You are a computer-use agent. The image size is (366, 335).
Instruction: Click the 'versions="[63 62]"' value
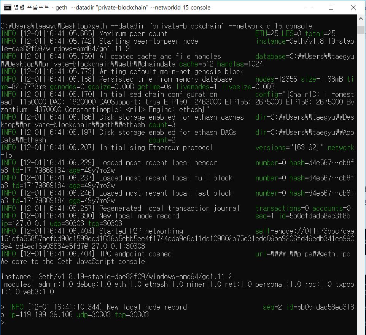pos(290,147)
